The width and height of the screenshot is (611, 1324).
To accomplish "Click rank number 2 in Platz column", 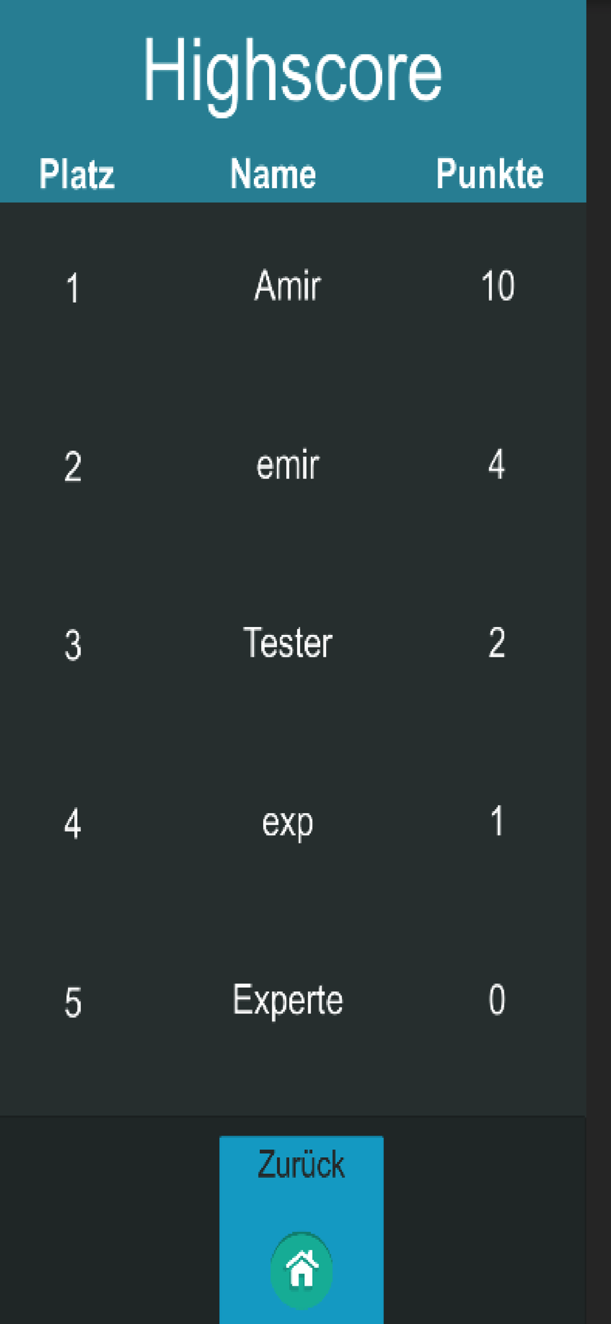I will click(73, 467).
